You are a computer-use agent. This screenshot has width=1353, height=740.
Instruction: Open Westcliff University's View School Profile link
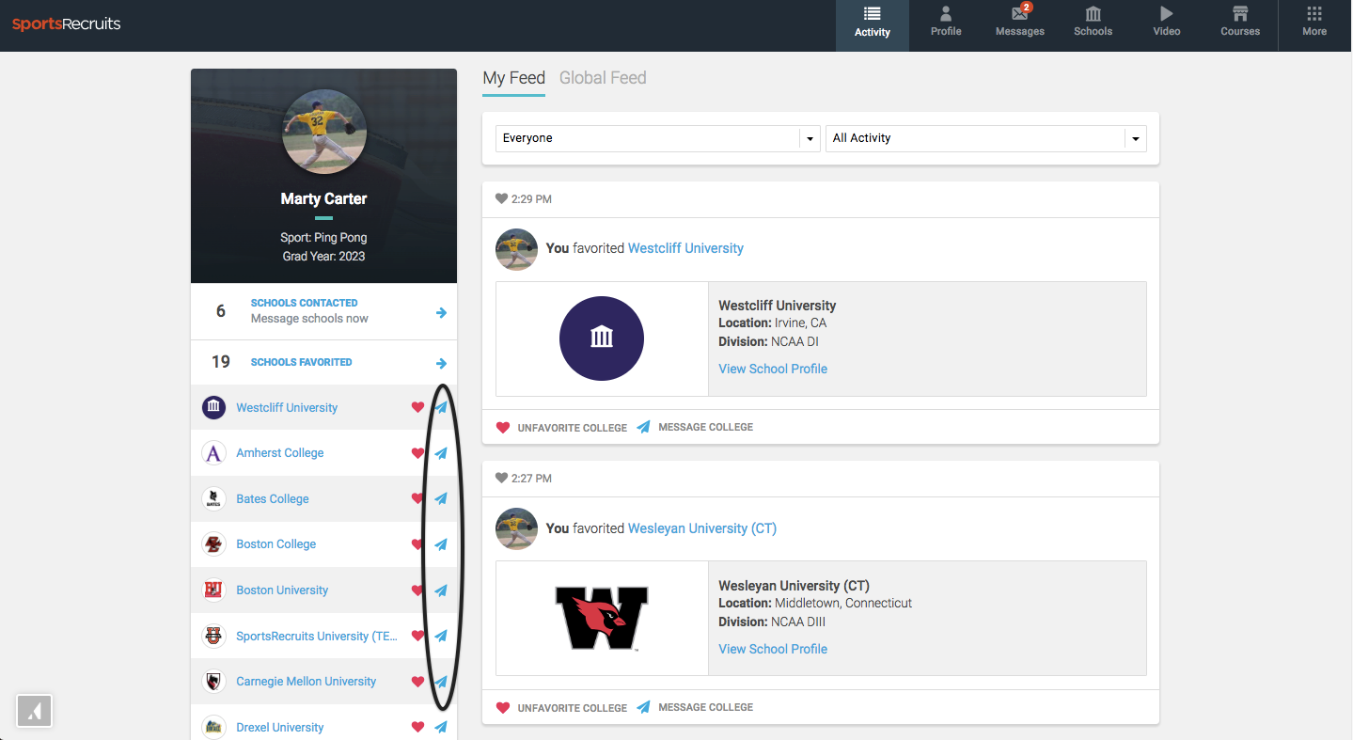[x=772, y=368]
